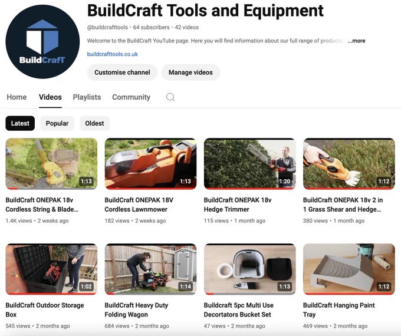The width and height of the screenshot is (401, 336).
Task: Expand channel description with ...more
Action: click(356, 41)
